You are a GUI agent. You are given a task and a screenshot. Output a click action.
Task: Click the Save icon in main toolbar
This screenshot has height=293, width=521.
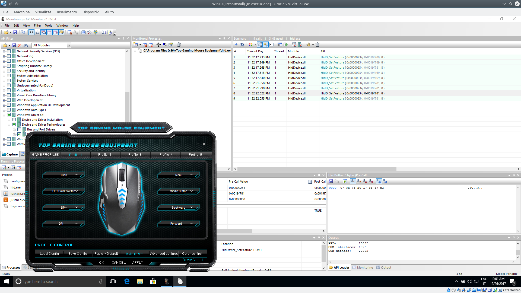pos(15,32)
